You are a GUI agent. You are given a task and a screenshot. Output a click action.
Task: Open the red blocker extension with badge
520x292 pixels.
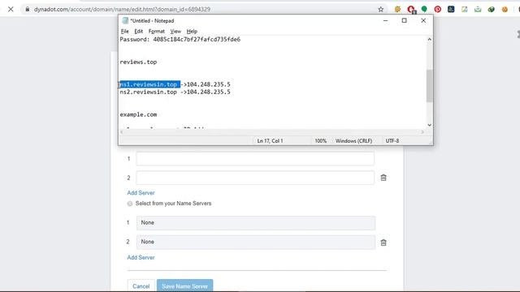(411, 9)
